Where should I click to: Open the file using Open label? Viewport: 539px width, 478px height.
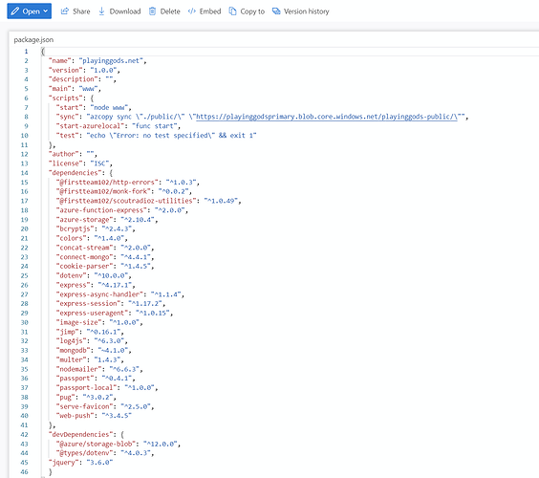31,11
